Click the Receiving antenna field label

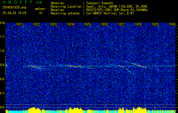(x=65, y=13)
